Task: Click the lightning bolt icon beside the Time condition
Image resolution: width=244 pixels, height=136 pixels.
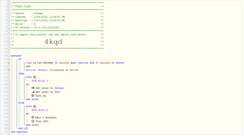Action: (9, 63)
